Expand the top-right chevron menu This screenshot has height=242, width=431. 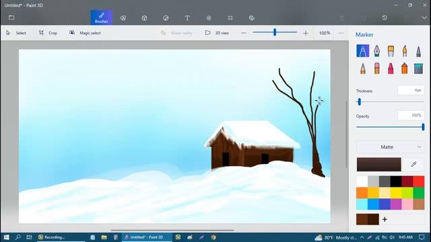(424, 17)
